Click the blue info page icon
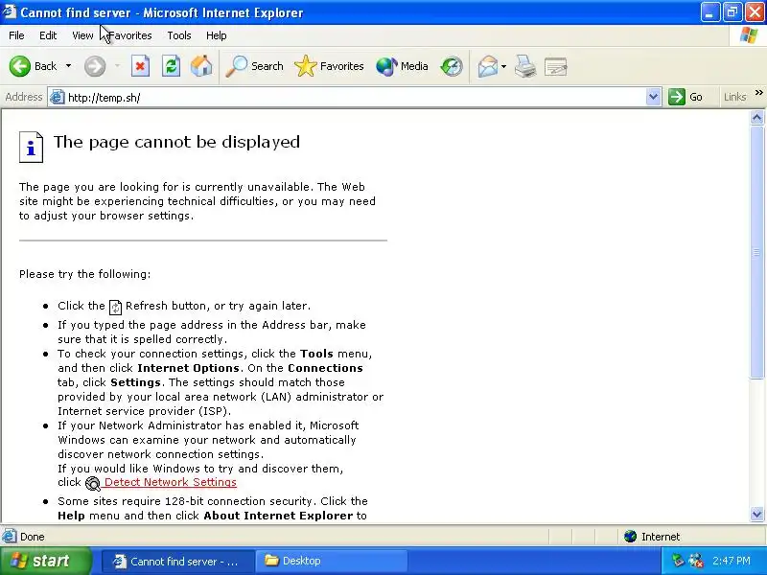Screen dimensions: 767x575 (x=32, y=147)
